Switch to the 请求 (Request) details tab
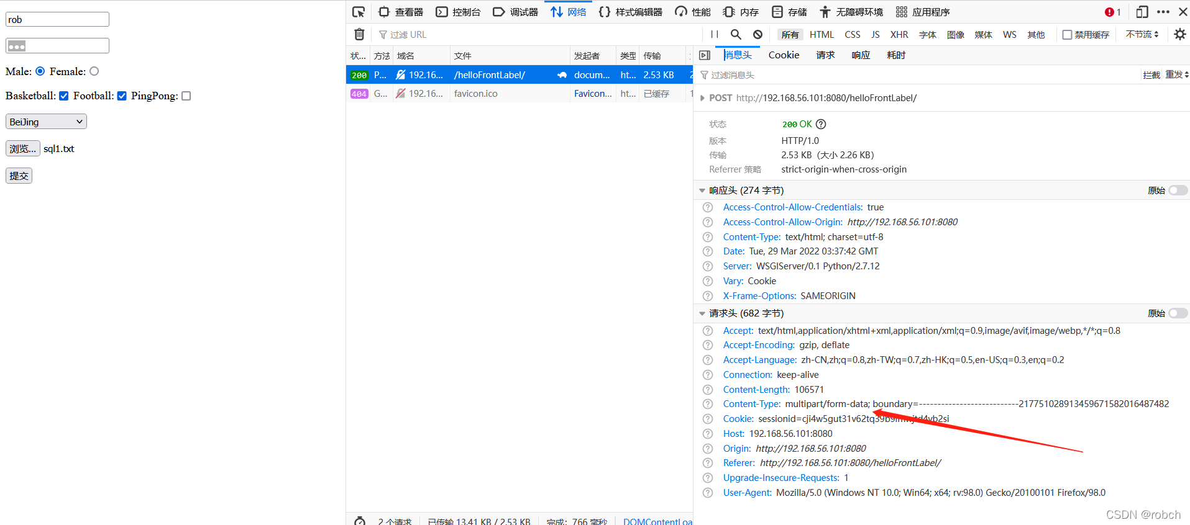 825,55
